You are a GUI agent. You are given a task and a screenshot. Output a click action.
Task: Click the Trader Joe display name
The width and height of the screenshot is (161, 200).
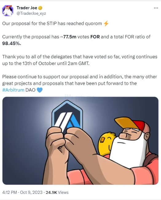(x=27, y=8)
